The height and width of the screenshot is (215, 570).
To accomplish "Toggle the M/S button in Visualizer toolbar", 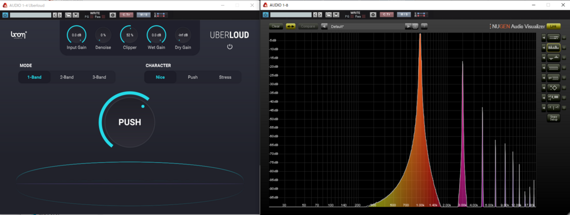I will (x=404, y=15).
